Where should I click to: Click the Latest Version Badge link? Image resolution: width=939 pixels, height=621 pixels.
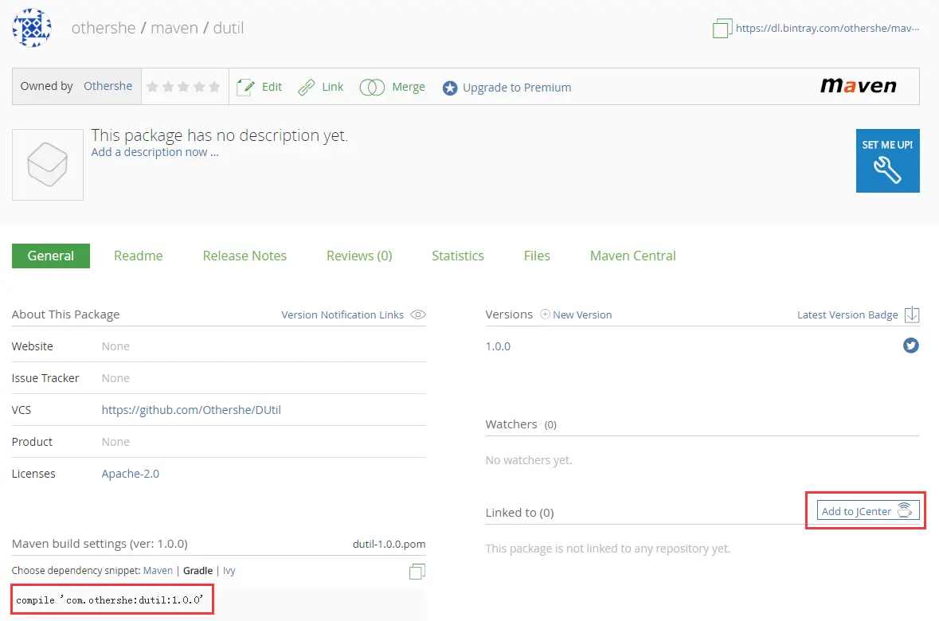(x=847, y=315)
